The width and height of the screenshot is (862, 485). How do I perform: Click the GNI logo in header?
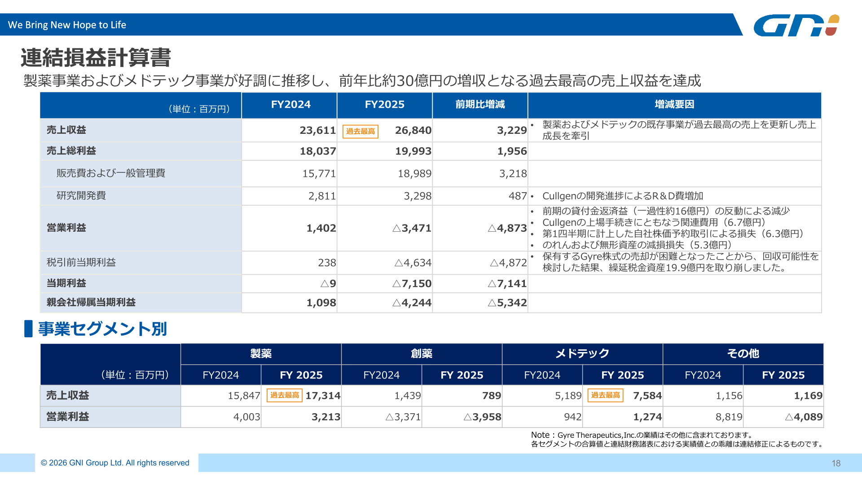(x=796, y=25)
